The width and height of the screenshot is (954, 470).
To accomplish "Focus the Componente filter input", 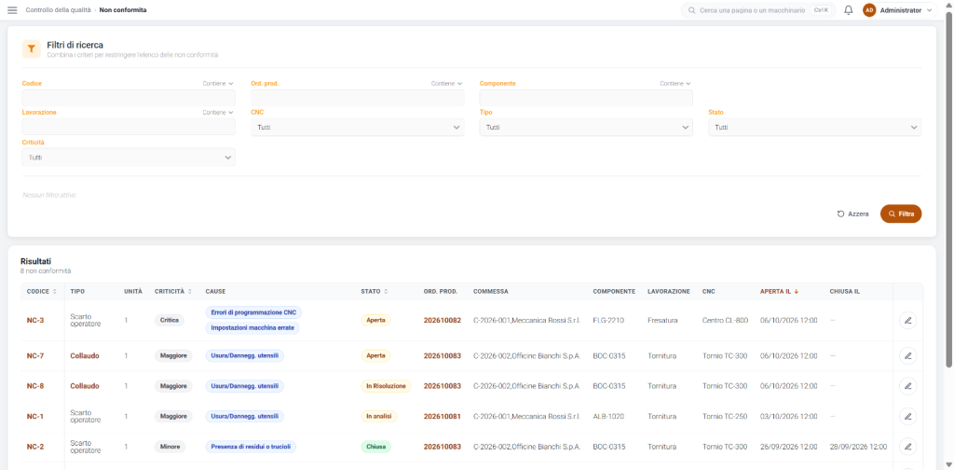I will click(x=586, y=98).
